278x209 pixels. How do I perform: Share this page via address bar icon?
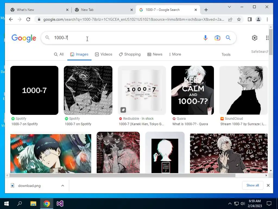230,19
